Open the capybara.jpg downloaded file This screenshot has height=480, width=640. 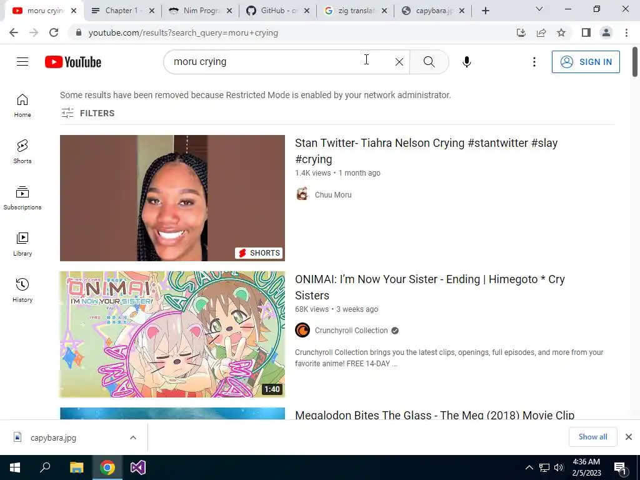53,437
